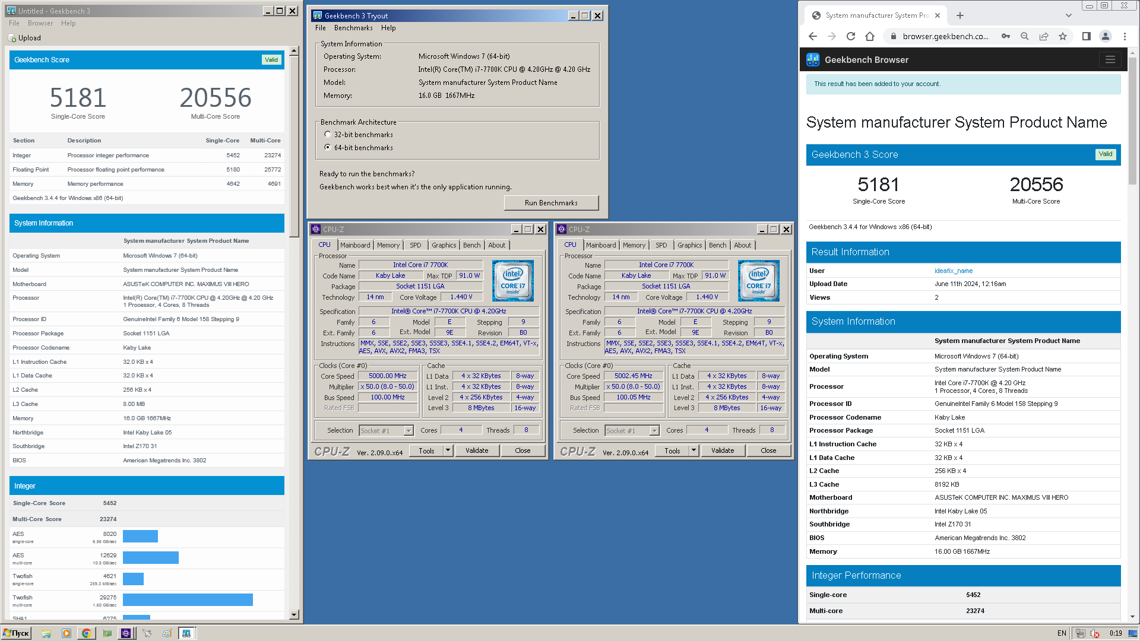
Task: Open Mainboard tab in 5000.00 MHz CPU-Z
Action: (355, 245)
